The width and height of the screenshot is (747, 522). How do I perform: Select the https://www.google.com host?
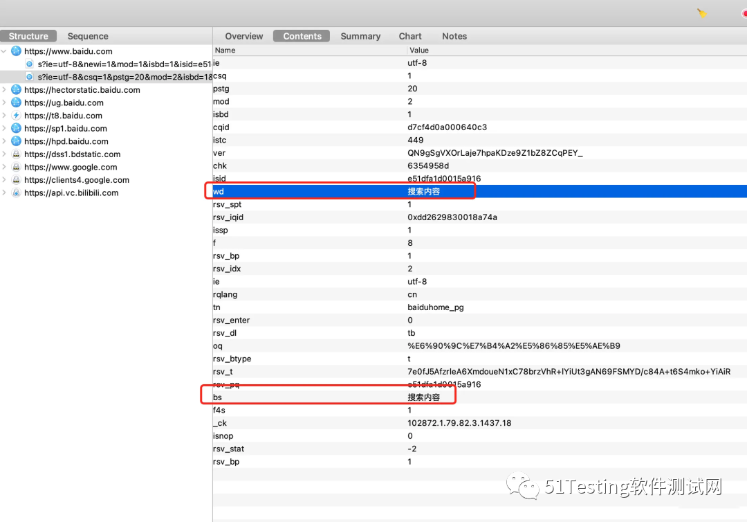(71, 167)
